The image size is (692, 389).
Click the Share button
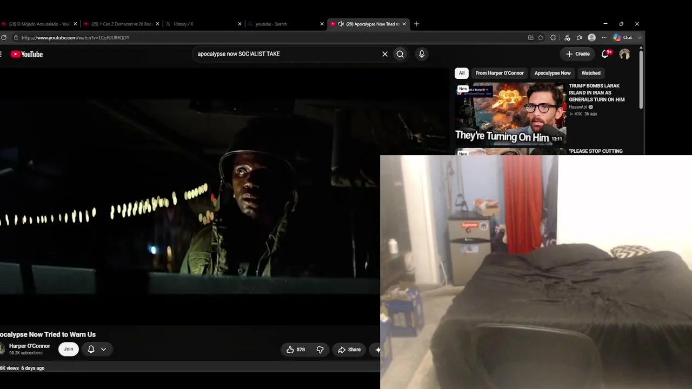click(x=349, y=350)
